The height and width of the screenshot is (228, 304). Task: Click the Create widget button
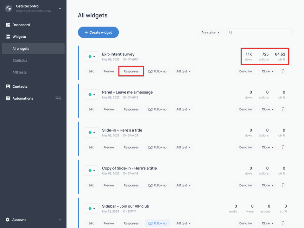98,32
